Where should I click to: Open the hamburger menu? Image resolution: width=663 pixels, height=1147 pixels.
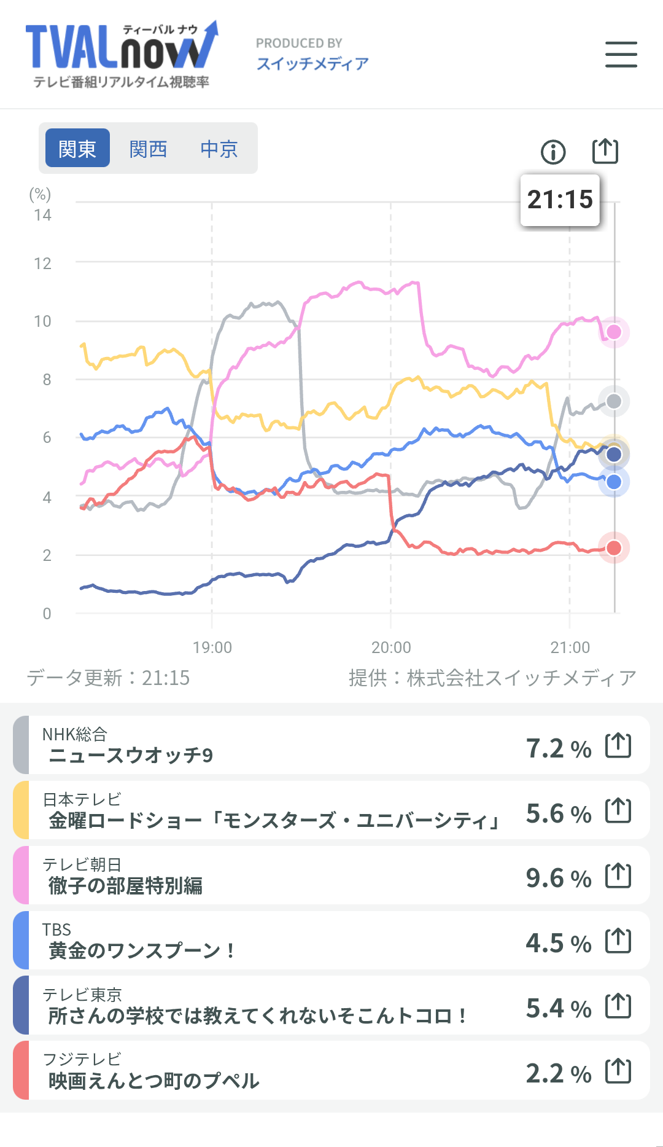(x=621, y=54)
